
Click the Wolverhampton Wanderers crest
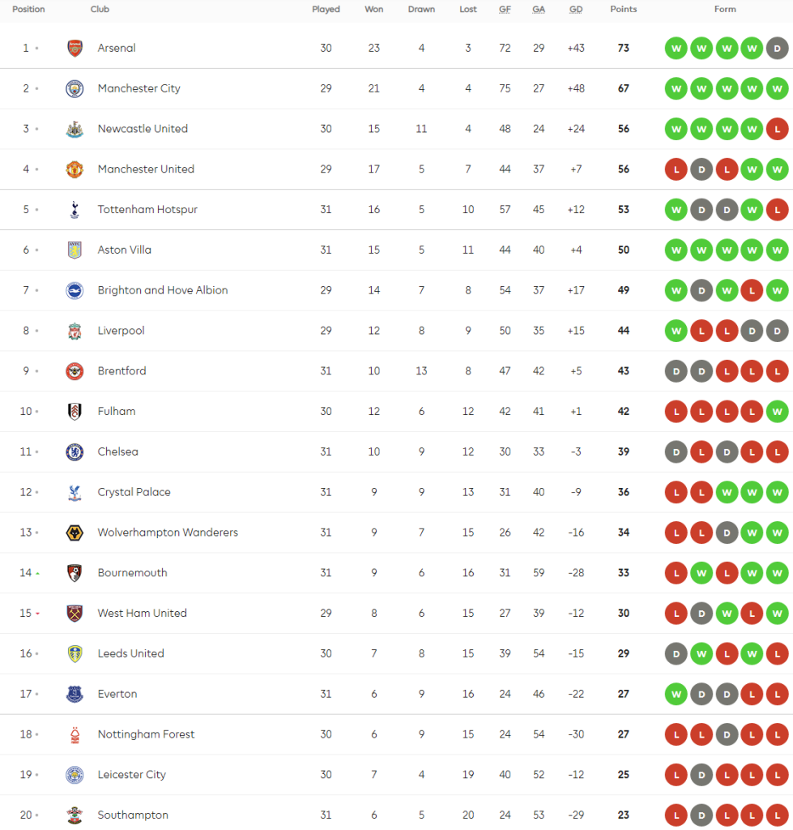(x=75, y=533)
